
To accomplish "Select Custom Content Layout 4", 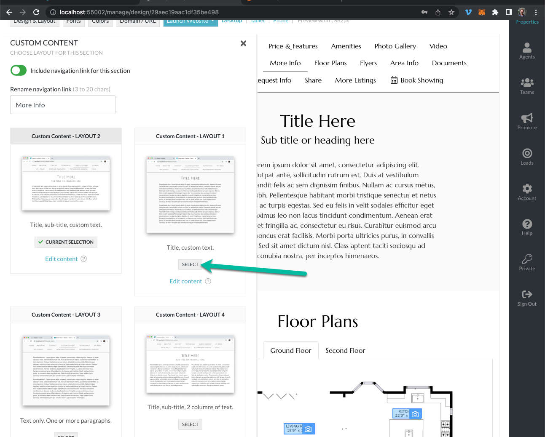I will (190, 424).
